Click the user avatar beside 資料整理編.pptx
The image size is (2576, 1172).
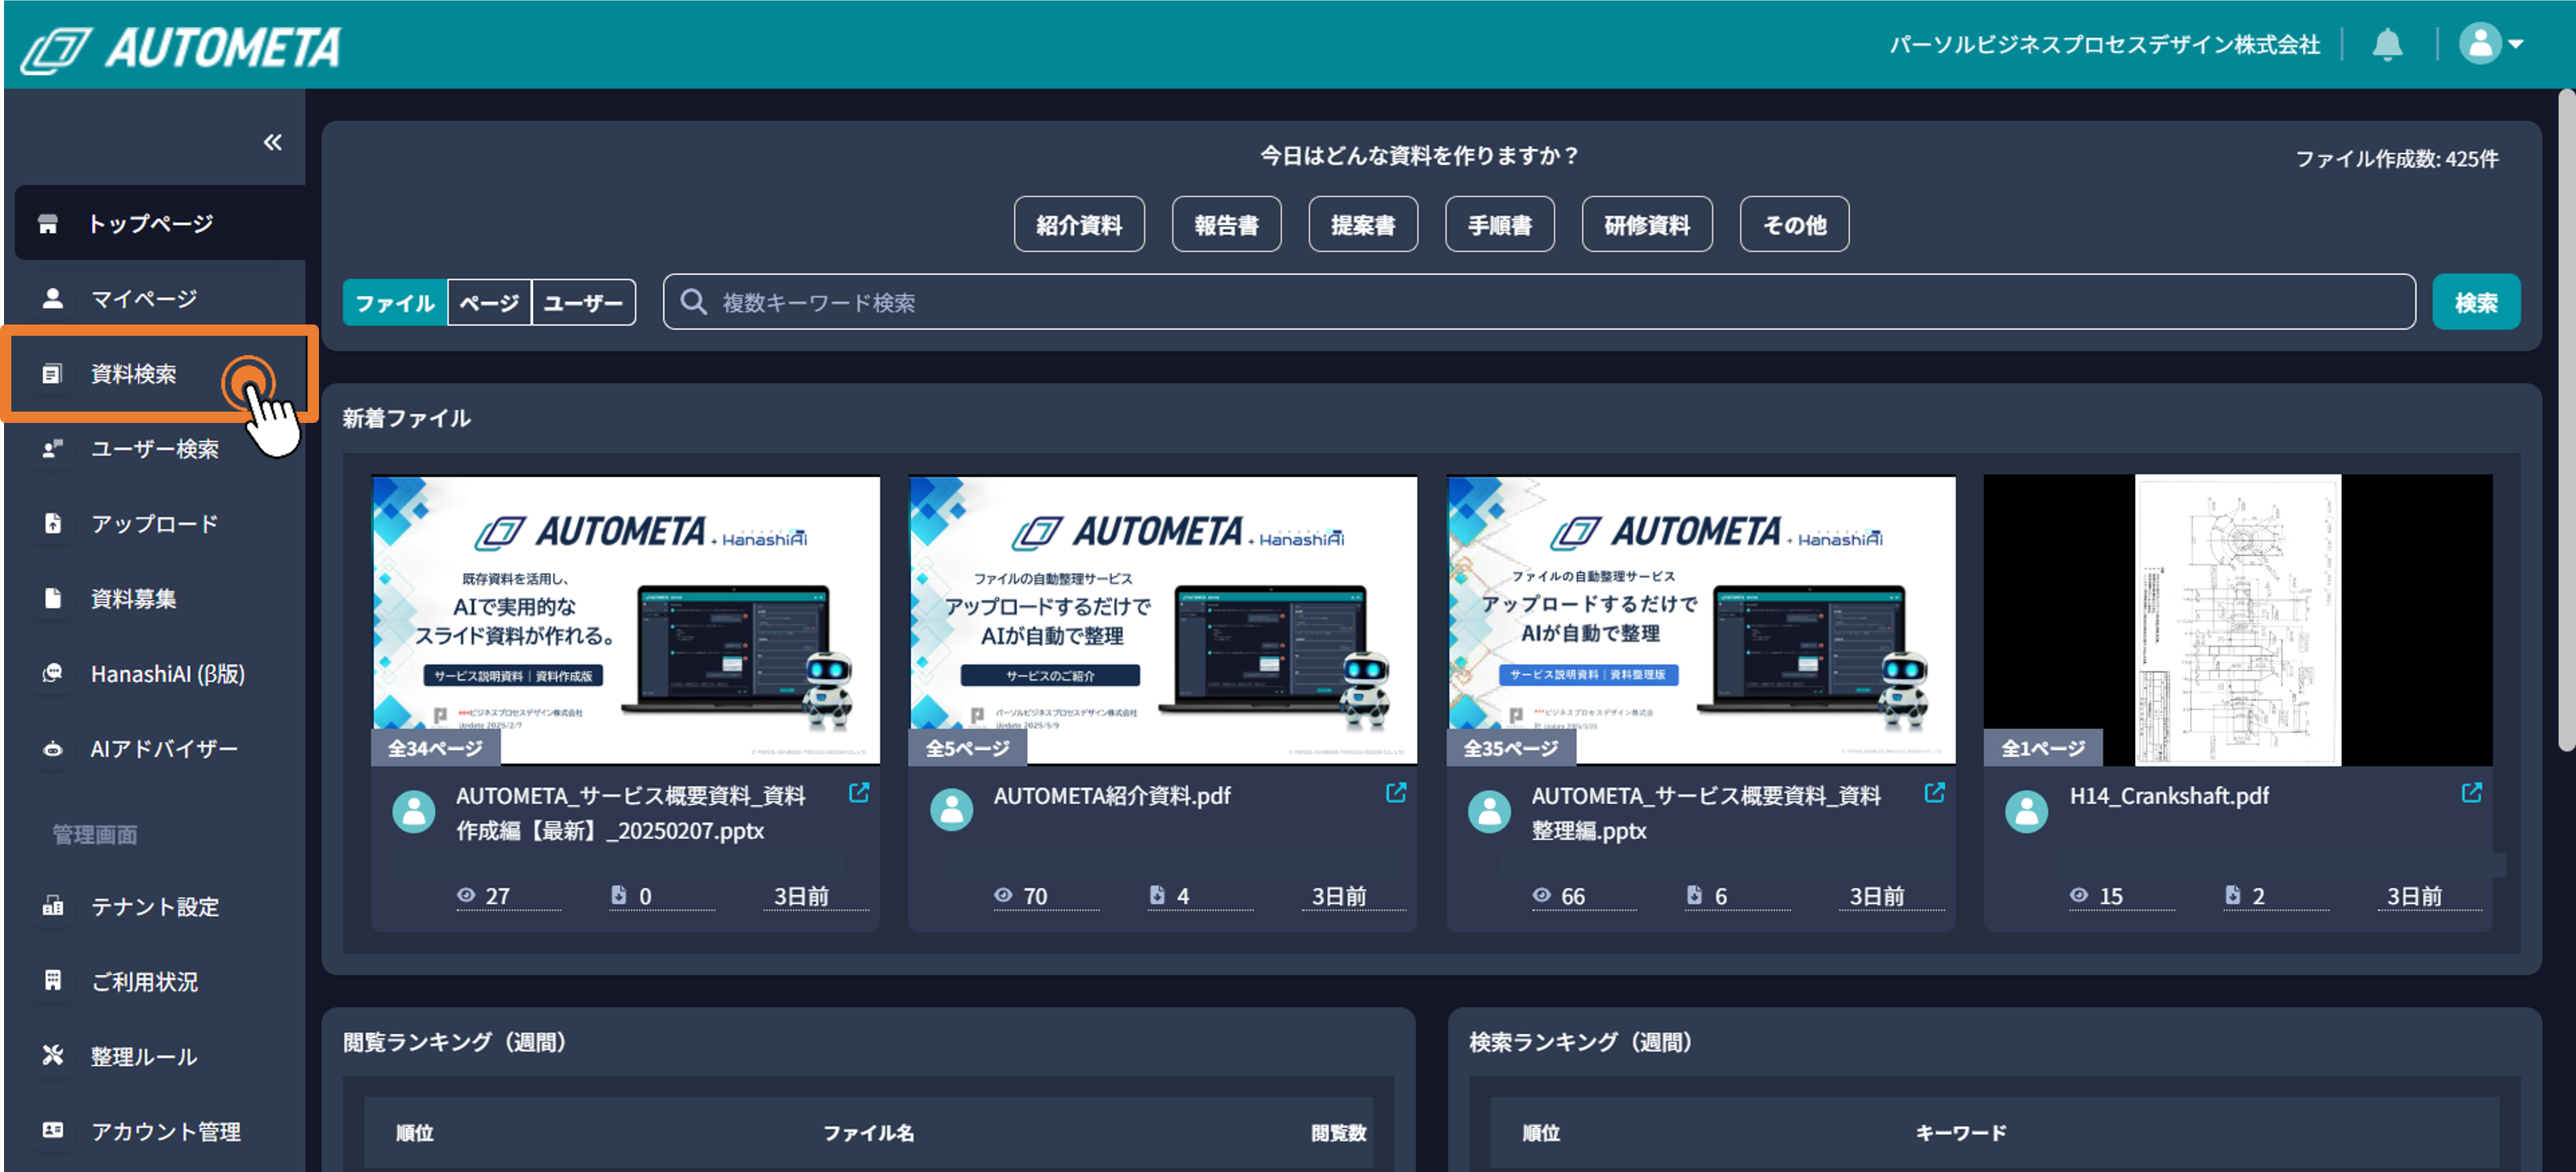pos(1489,810)
